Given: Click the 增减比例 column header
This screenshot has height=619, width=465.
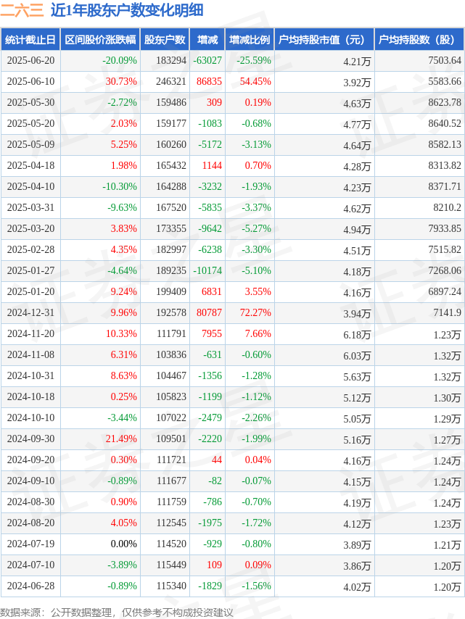Looking at the screenshot, I should pyautogui.click(x=250, y=39).
